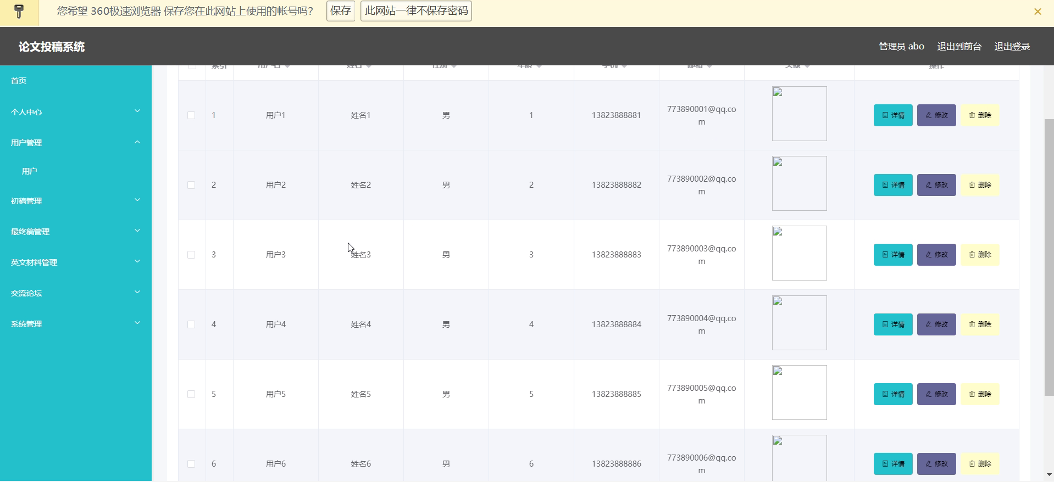The image size is (1054, 482).
Task: Check the checkbox for 用户5 row
Action: [191, 394]
